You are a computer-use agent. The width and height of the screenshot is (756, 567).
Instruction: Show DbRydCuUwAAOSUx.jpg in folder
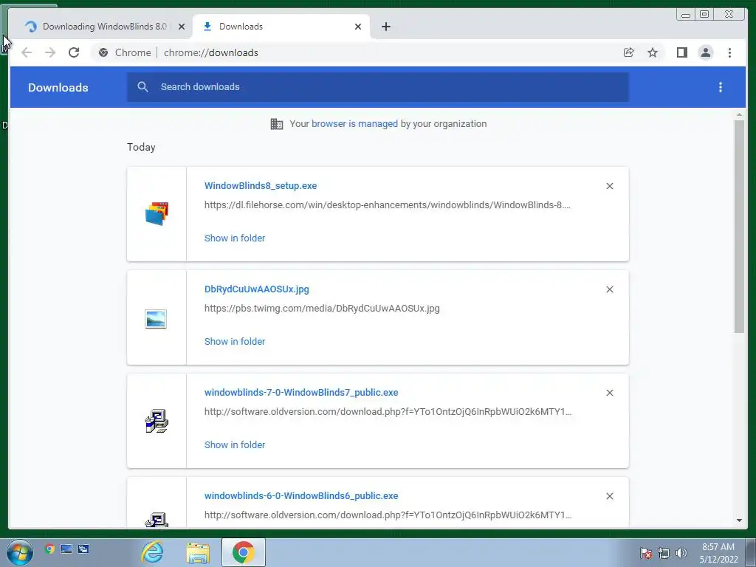pos(235,341)
